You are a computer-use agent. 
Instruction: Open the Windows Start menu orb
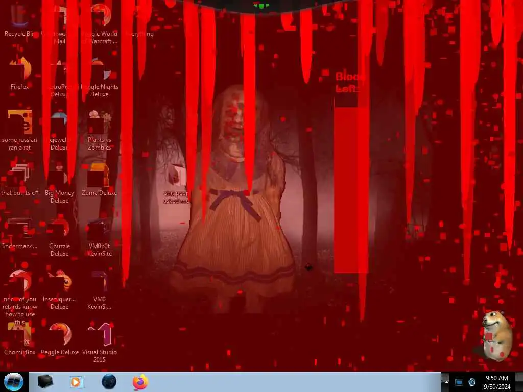point(14,382)
